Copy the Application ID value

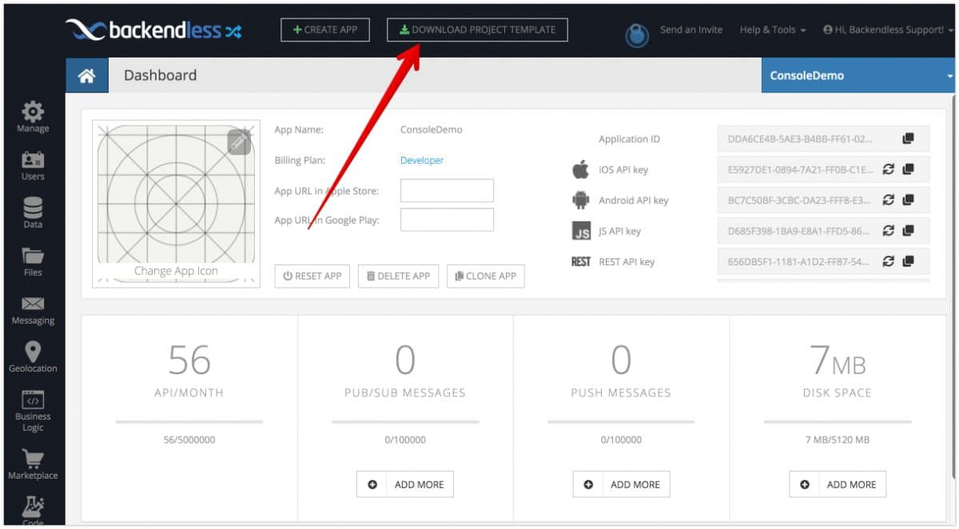click(x=908, y=138)
